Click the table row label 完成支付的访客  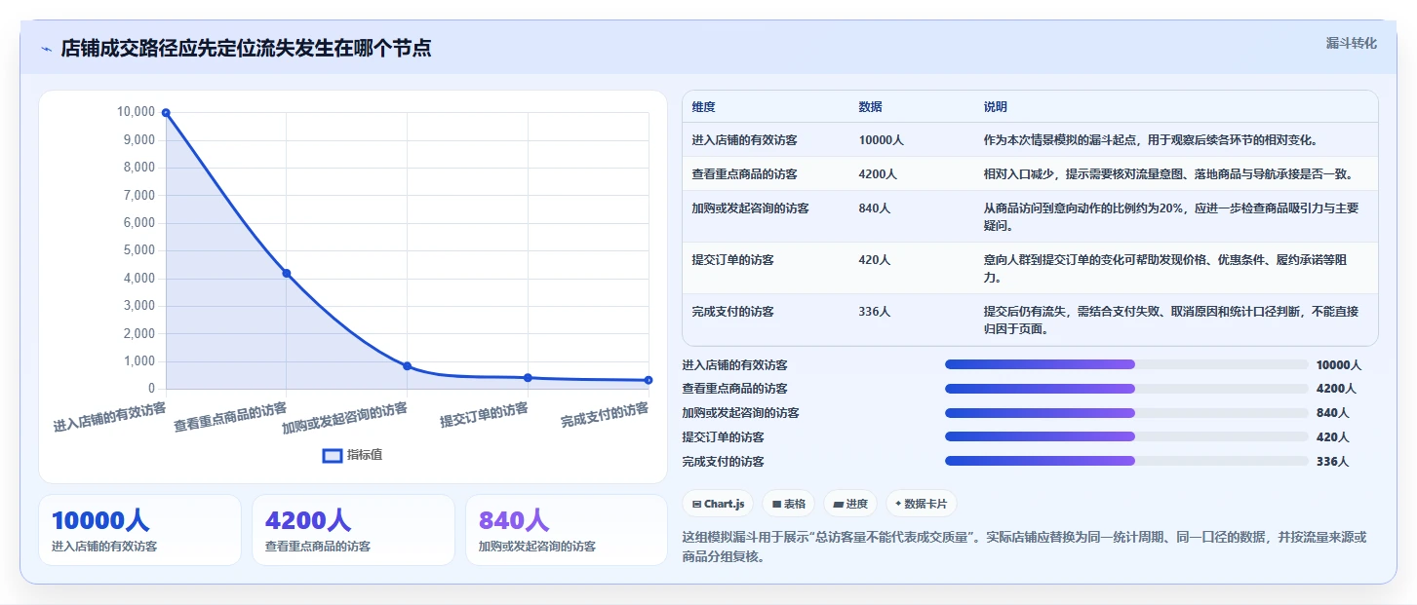[x=732, y=312]
